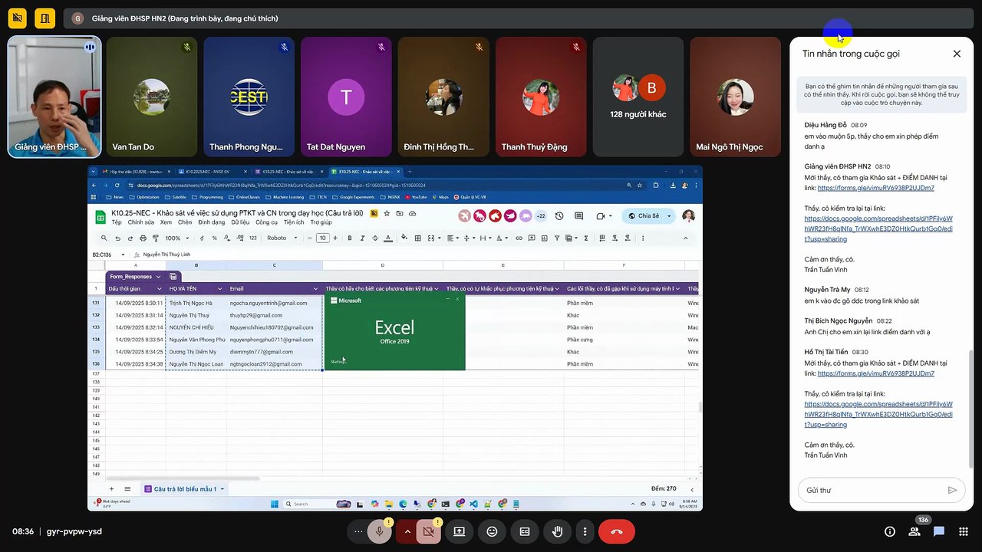Click the search menus magnifier in Sheets toolbar

tap(104, 238)
